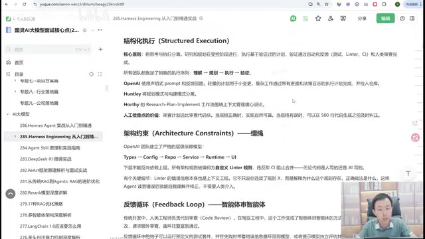Click the round collapse-up arrow button

click(11, 194)
